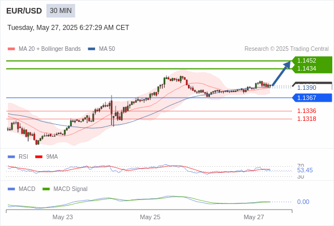Click the 9MA red legend marker
This screenshot has width=334, height=226.
38,157
